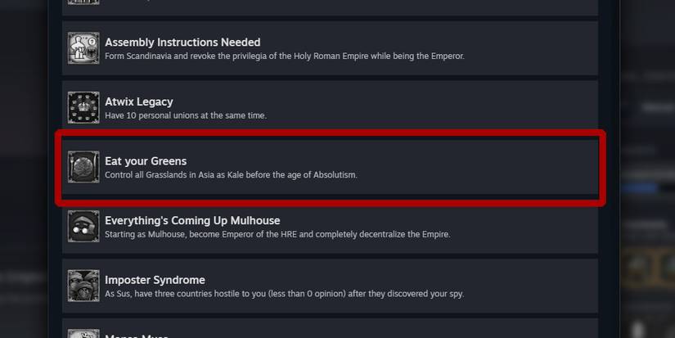Click the Everything's Coming Up Mulhouse icon

pyautogui.click(x=83, y=227)
